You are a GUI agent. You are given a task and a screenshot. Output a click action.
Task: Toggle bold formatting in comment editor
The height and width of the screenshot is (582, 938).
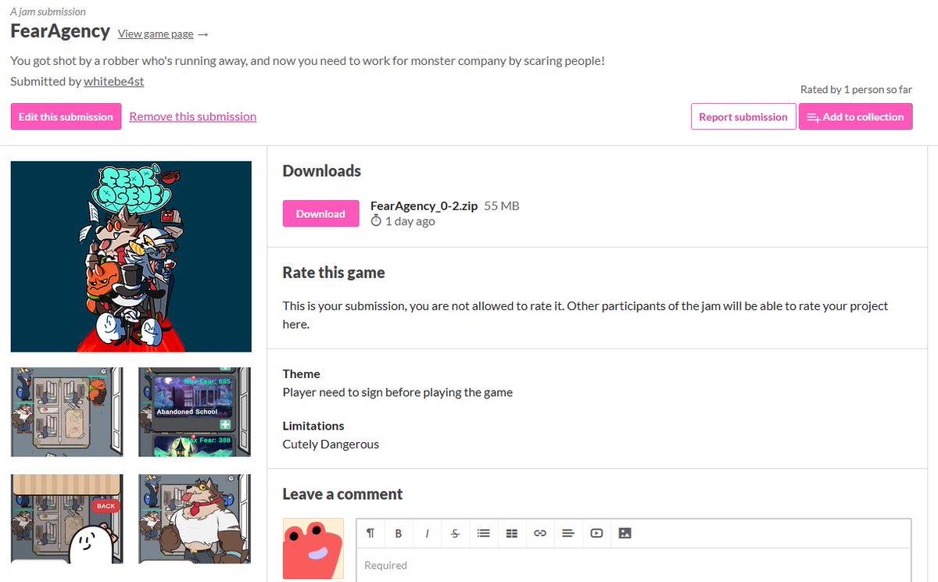point(399,533)
